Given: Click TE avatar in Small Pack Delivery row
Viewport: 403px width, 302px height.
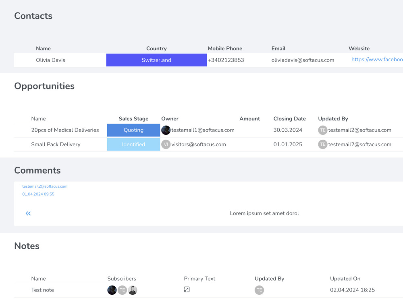Looking at the screenshot, I should 322,145.
